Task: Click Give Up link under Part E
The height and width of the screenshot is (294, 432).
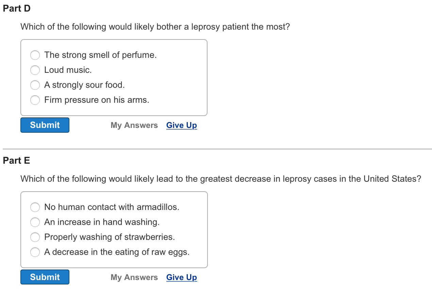Action: pyautogui.click(x=182, y=277)
